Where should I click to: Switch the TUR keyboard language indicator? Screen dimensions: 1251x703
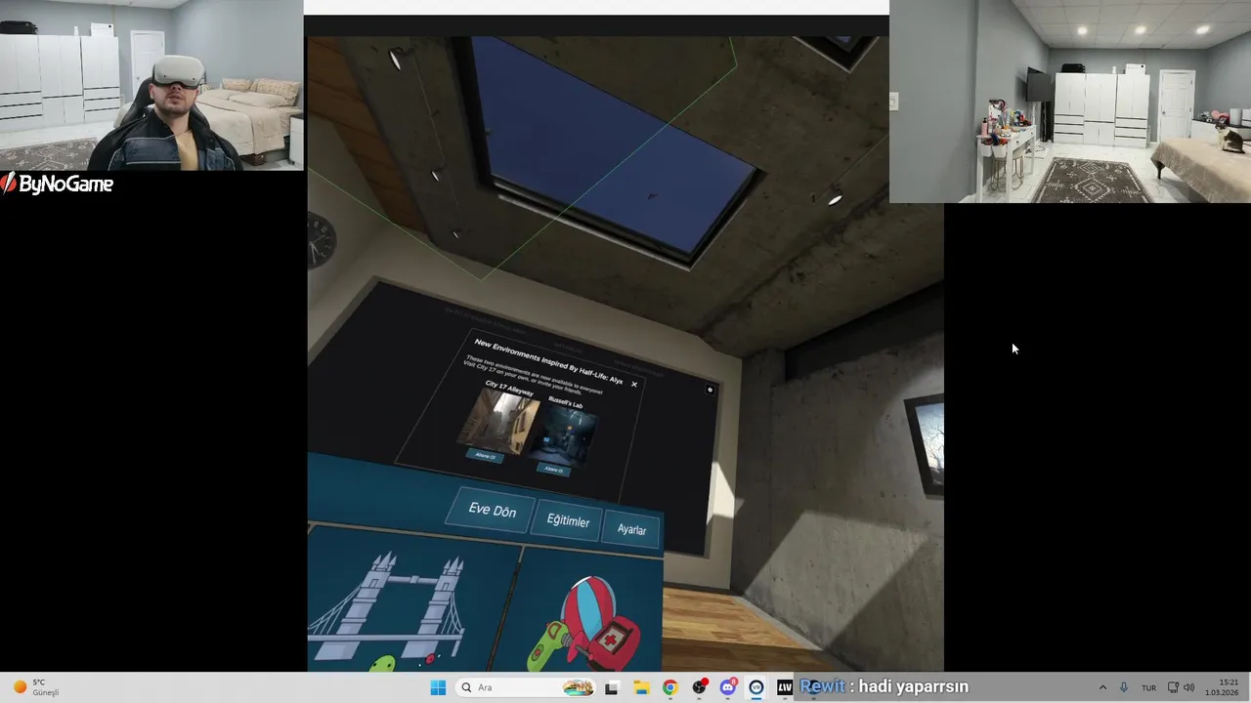click(x=1149, y=687)
